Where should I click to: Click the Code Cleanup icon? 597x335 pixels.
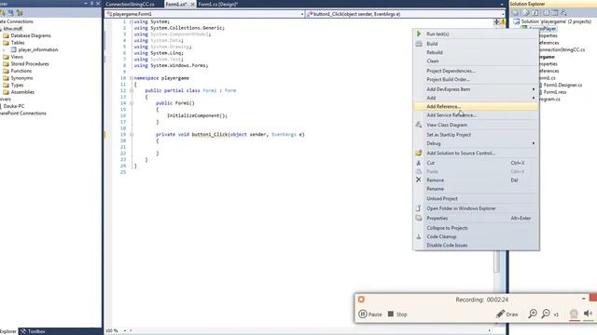click(x=419, y=236)
